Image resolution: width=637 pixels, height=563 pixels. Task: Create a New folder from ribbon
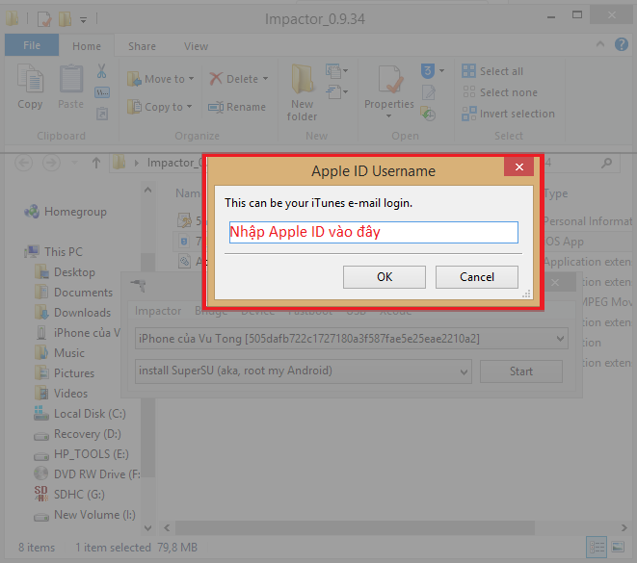pos(303,93)
